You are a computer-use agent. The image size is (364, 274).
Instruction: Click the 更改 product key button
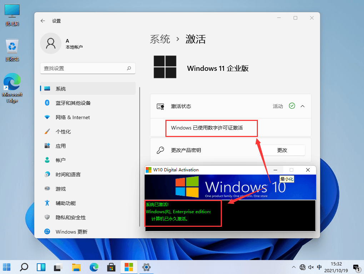[282, 150]
